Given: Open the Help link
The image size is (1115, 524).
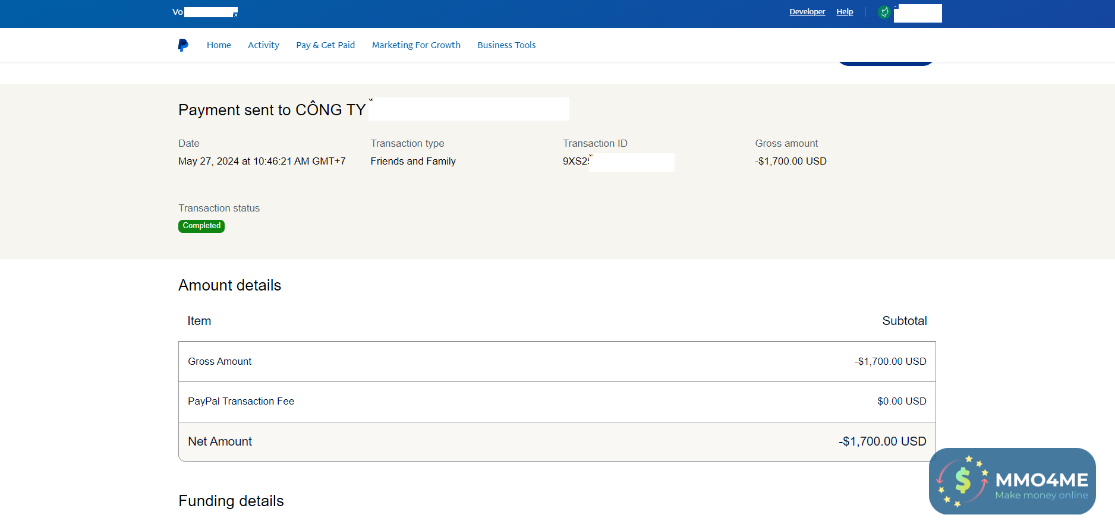Looking at the screenshot, I should (845, 12).
